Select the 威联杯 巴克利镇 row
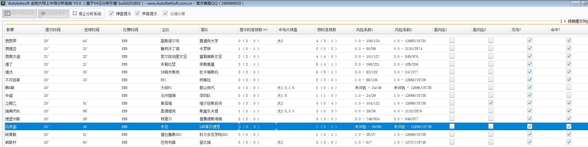 168,142
